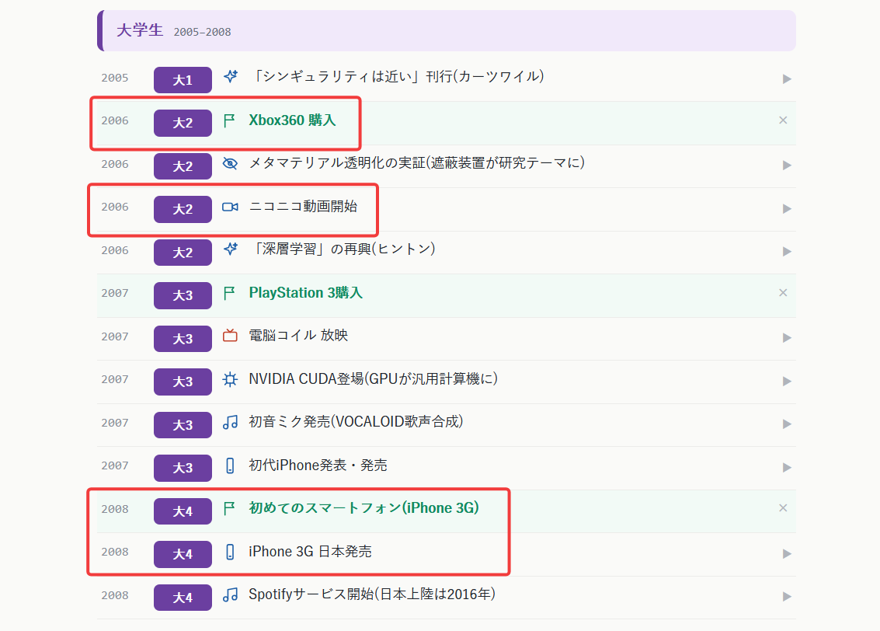Expand the メタマテリアル透明化の実証 row arrow
The width and height of the screenshot is (880, 631).
tap(787, 166)
